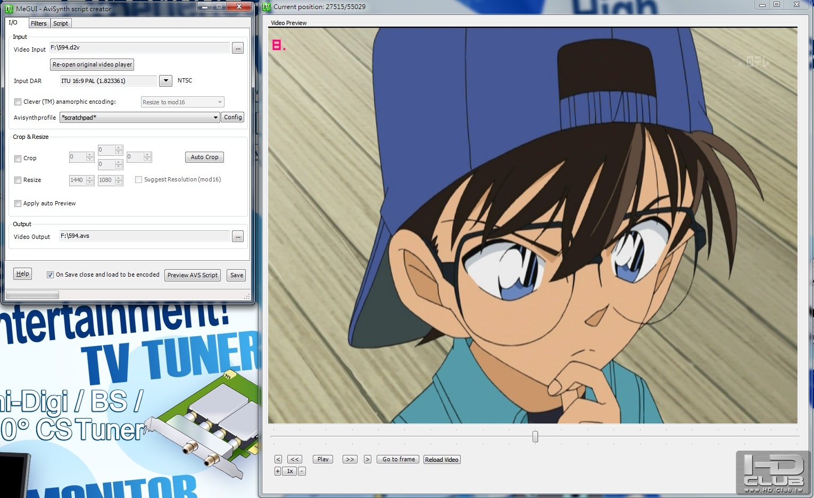Screen dimensions: 814x498
Task: Browse for Video Output location
Action: point(238,236)
